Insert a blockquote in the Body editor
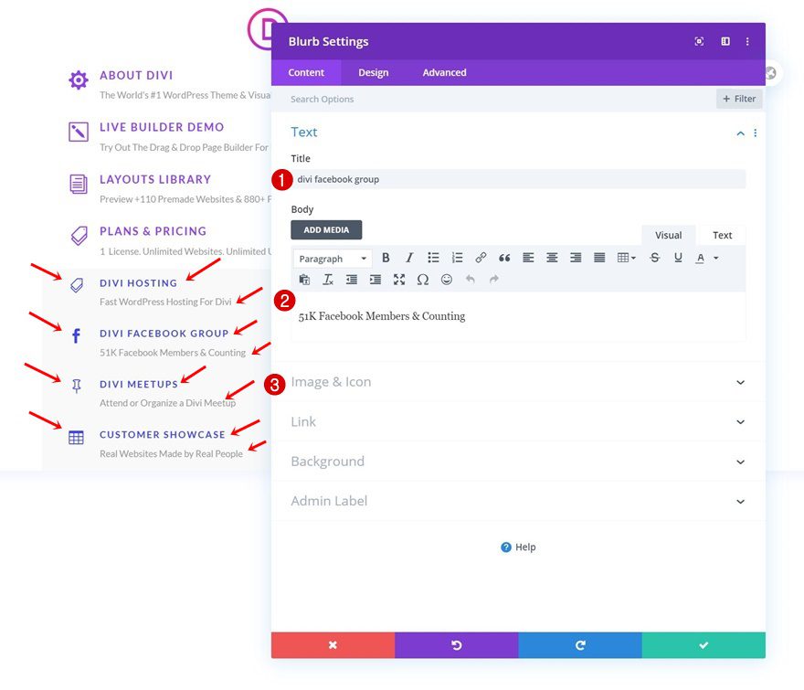The image size is (804, 690). pyautogui.click(x=504, y=257)
